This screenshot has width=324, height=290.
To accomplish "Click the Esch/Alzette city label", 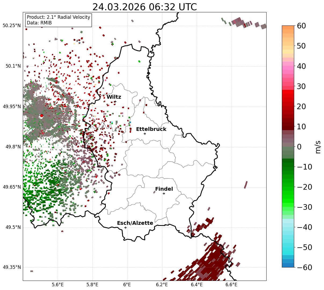I will pyautogui.click(x=135, y=223).
